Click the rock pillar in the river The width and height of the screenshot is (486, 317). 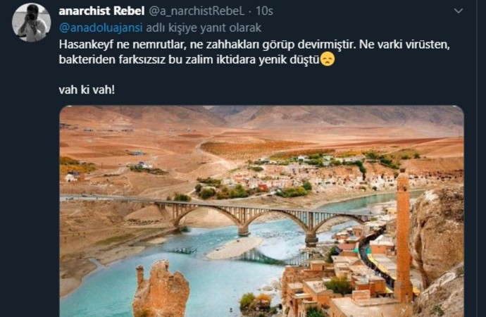click(161, 290)
